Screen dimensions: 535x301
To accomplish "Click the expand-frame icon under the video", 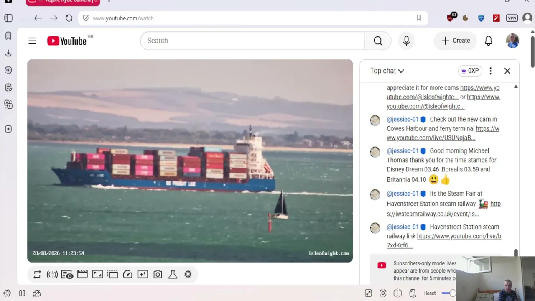I will click(x=97, y=274).
